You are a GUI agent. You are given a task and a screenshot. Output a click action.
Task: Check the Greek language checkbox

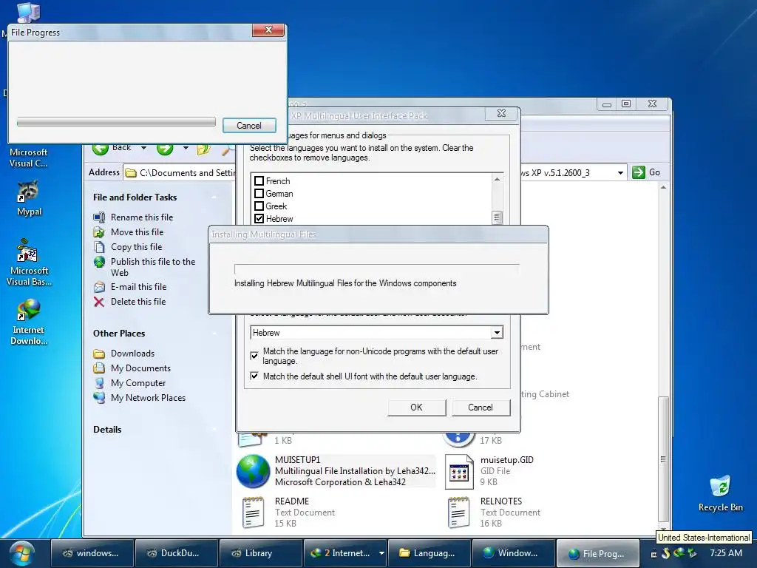point(259,206)
